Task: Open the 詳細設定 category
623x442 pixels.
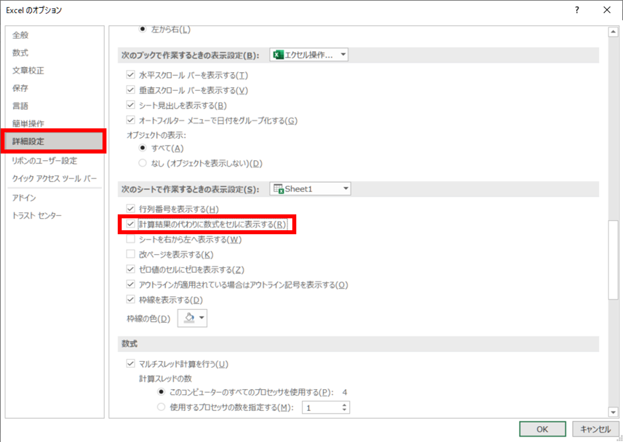Action: [x=54, y=142]
